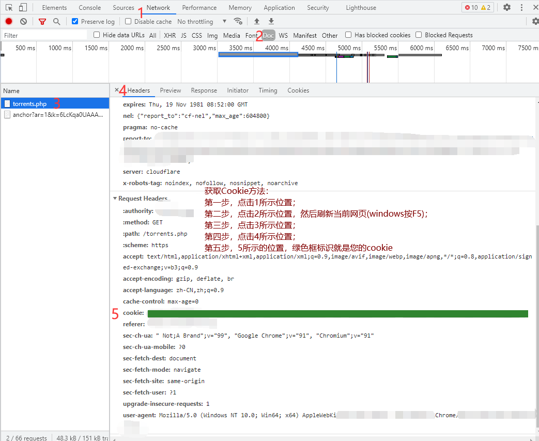
Task: Open DevTools settings gear
Action: (507, 8)
